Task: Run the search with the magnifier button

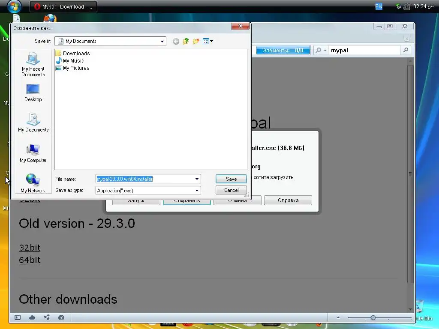Action: pos(406,51)
